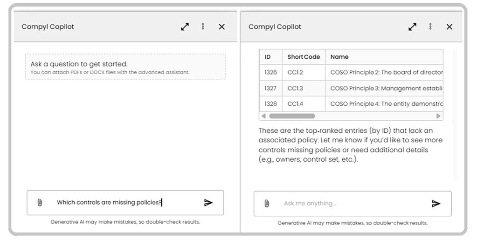Attach a file in the right chat box

point(267,203)
